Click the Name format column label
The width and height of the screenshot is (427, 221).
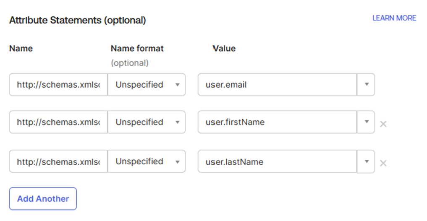click(137, 49)
